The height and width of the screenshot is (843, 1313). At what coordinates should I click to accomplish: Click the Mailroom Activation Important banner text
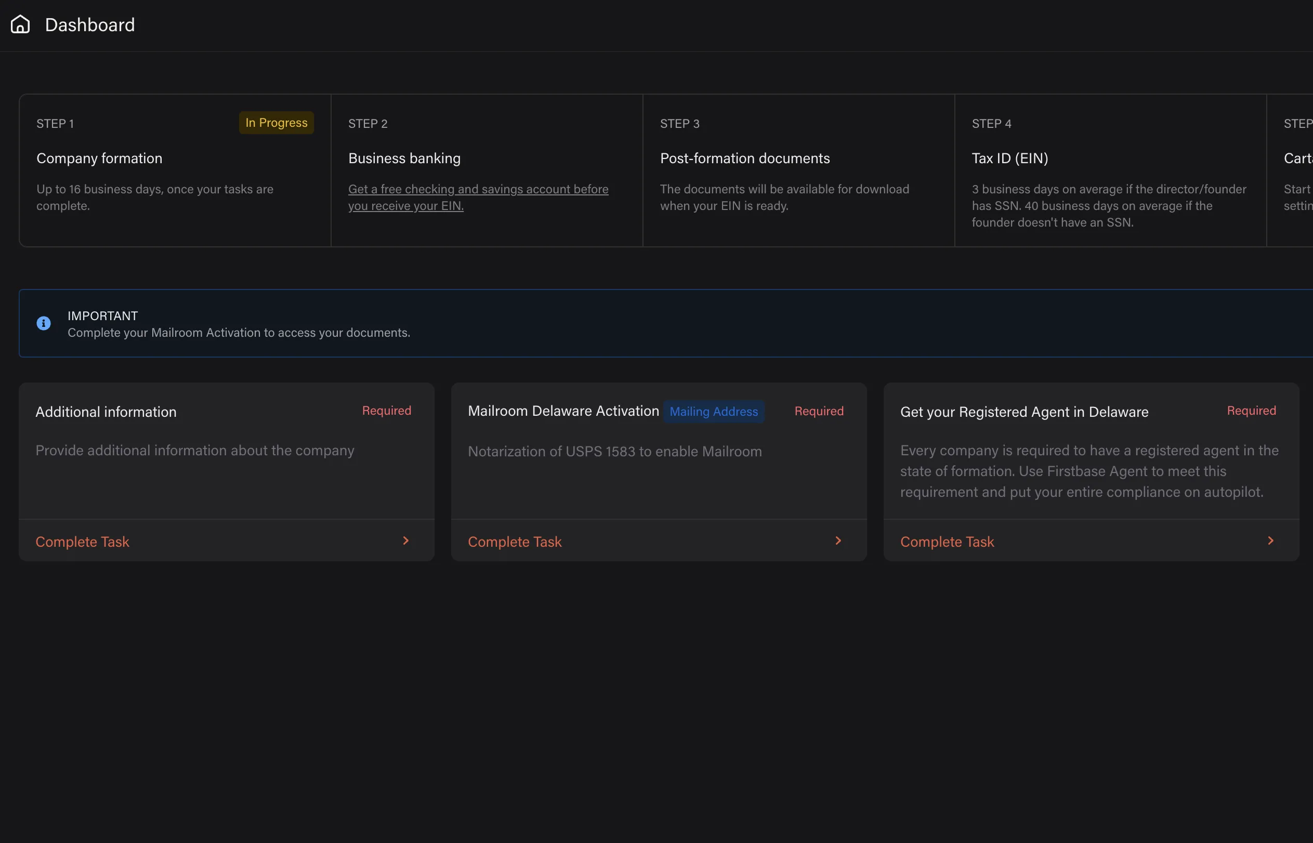click(239, 332)
